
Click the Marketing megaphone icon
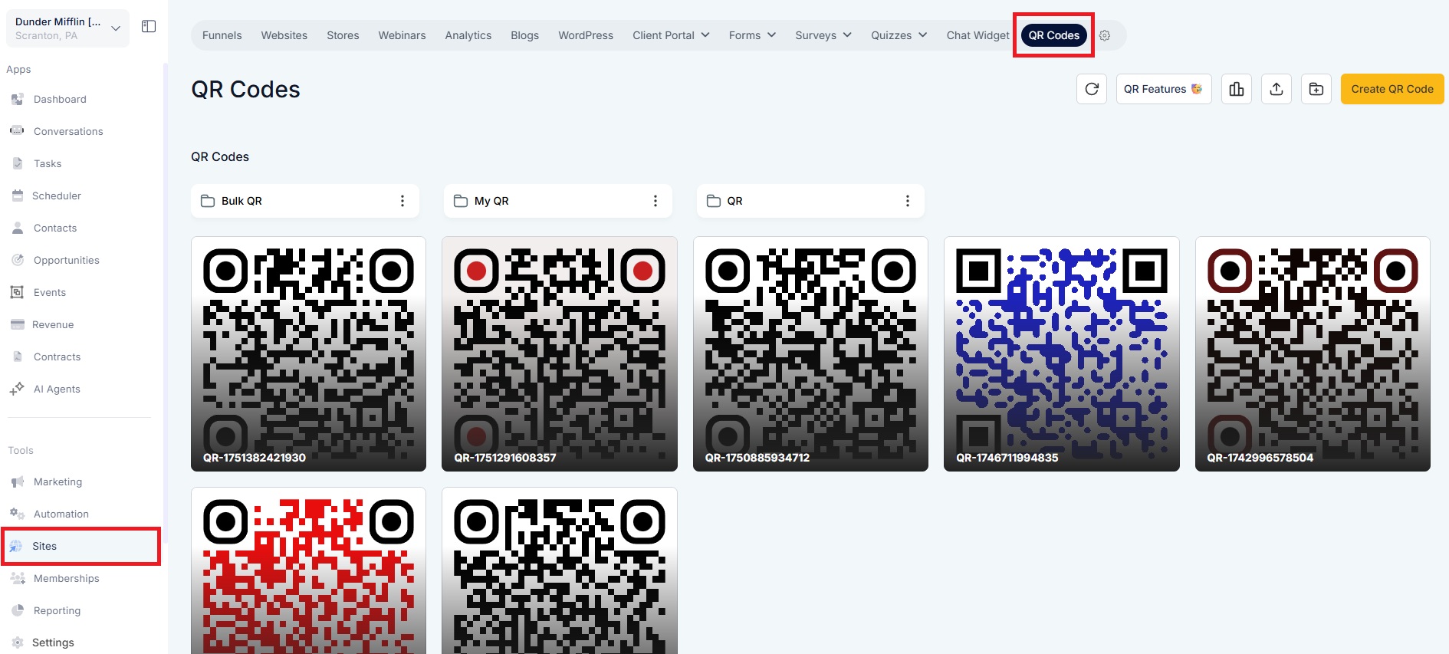(x=18, y=481)
